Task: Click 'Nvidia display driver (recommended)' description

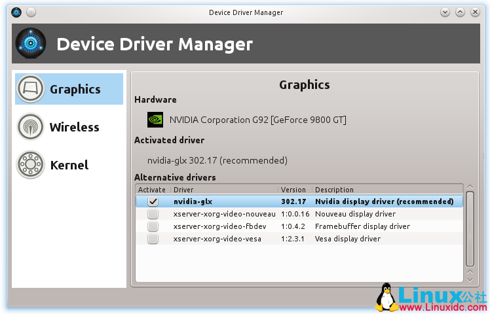Action: (385, 201)
